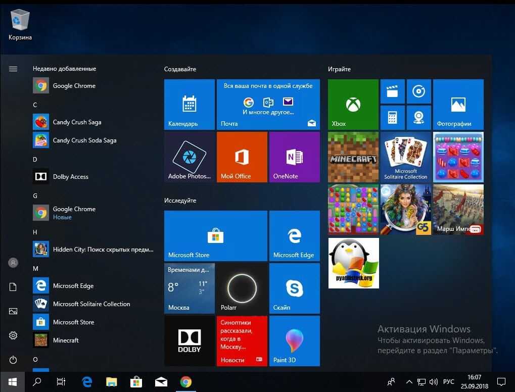Select Microsoft Solitaire Collection in app list

(x=91, y=304)
